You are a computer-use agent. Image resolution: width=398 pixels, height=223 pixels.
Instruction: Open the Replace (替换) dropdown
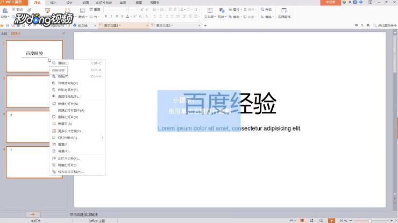267,17
